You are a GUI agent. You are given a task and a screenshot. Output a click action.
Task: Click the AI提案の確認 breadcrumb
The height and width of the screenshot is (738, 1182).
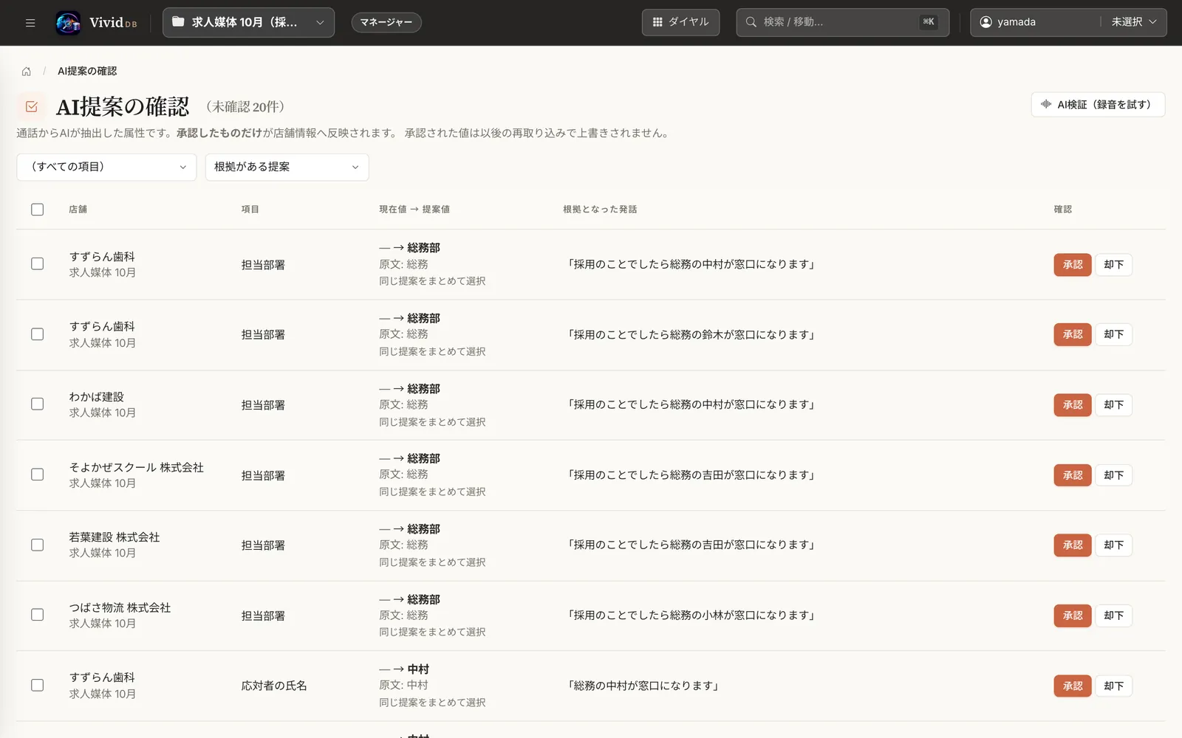click(x=87, y=72)
